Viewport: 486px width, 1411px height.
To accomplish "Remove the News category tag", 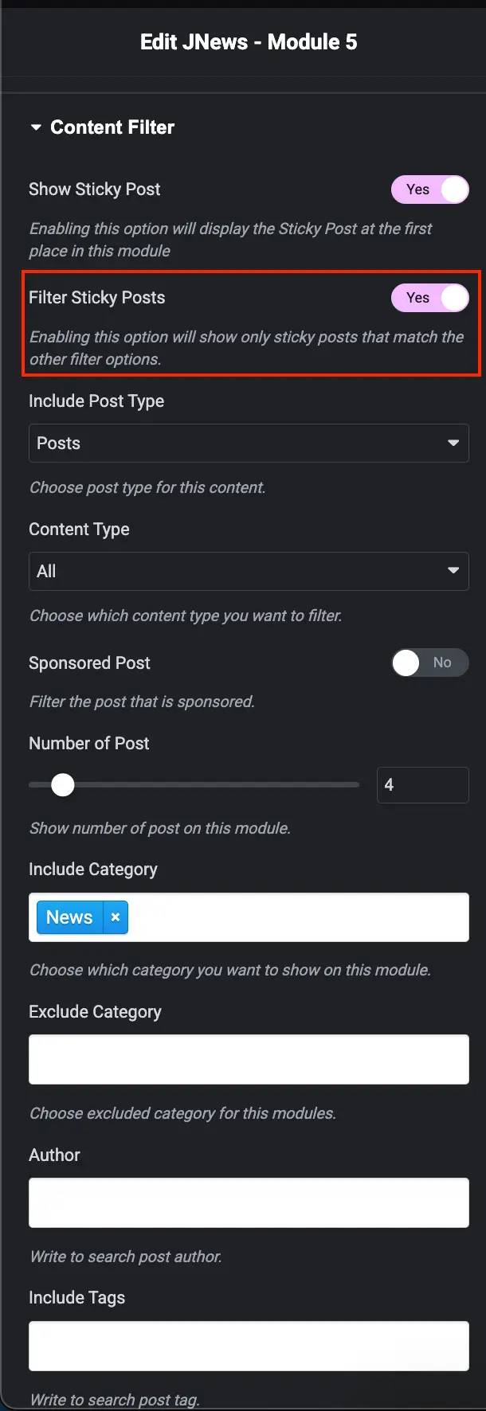I will (x=116, y=917).
